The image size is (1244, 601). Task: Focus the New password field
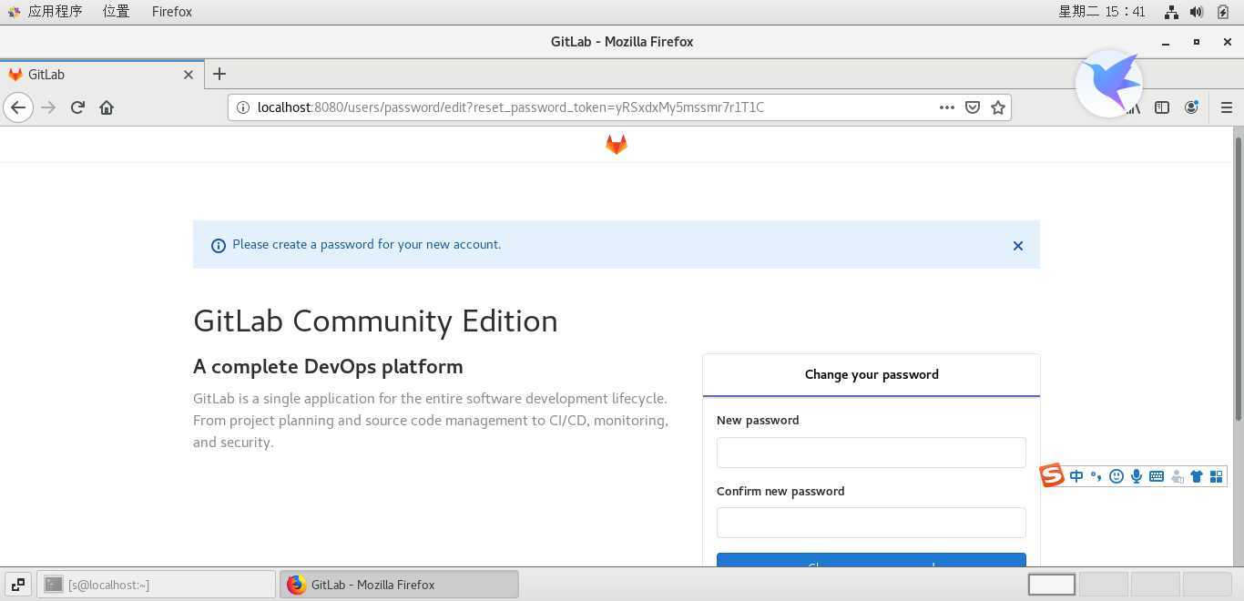coord(872,453)
